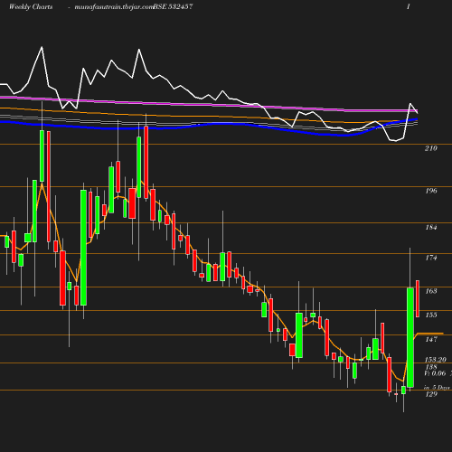Click the 196 price axis label
Screen dimensions: 452x452
[x=431, y=191]
